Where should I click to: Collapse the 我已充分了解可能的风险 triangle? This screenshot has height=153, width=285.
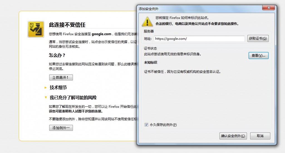point(46,98)
